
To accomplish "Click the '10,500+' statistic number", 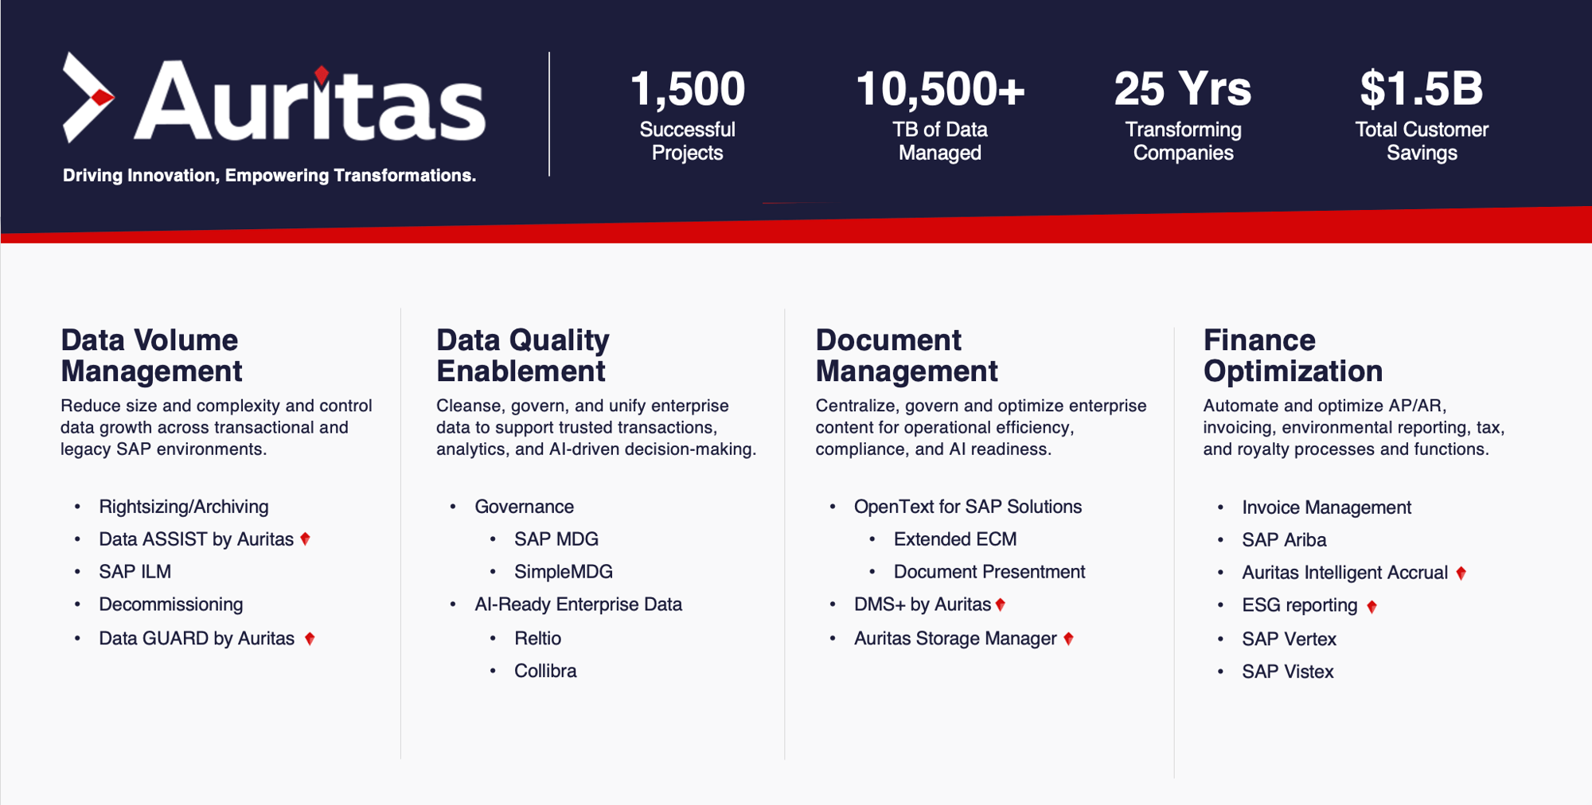I will coord(940,88).
